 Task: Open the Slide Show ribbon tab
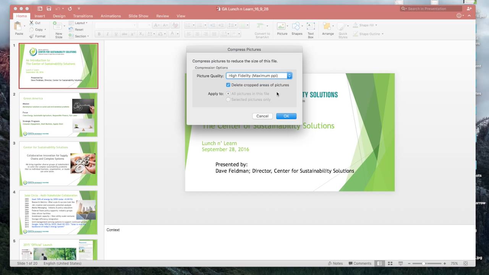point(138,16)
